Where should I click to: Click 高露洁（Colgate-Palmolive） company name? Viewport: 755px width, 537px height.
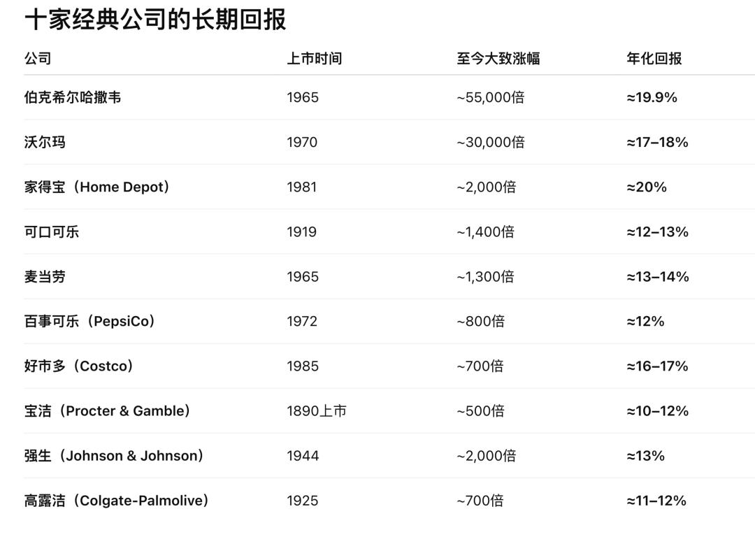117,500
